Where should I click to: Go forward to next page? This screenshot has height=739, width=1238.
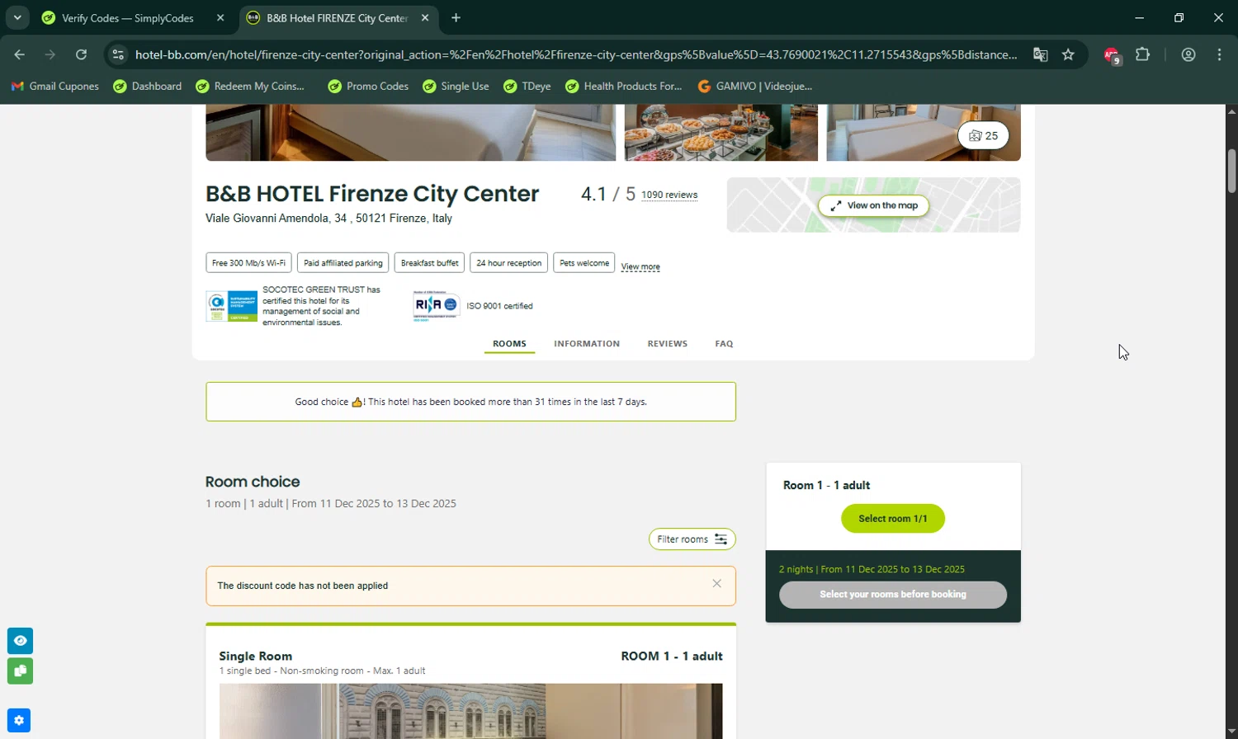(x=50, y=54)
